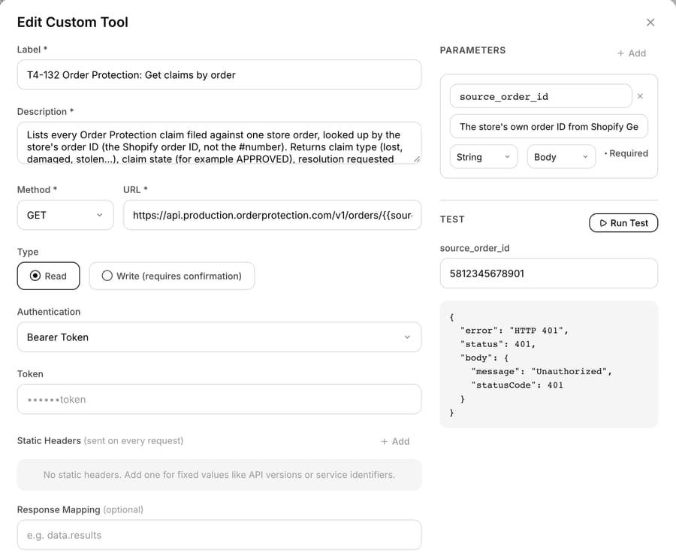The height and width of the screenshot is (556, 676).
Task: Click the "status": 401 line
Action: [497, 344]
